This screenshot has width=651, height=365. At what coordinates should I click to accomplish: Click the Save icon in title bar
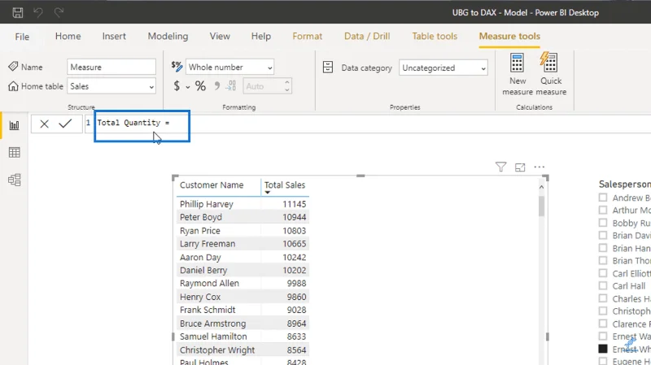tap(17, 12)
